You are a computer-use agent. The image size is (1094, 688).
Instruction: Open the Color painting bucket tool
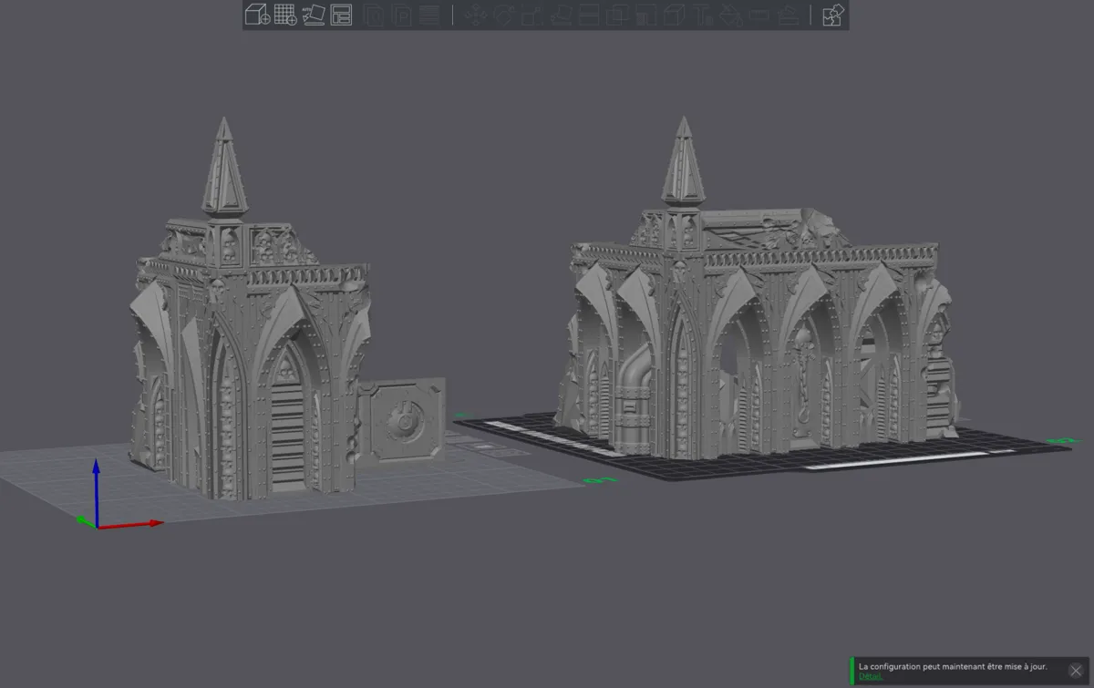tap(730, 15)
